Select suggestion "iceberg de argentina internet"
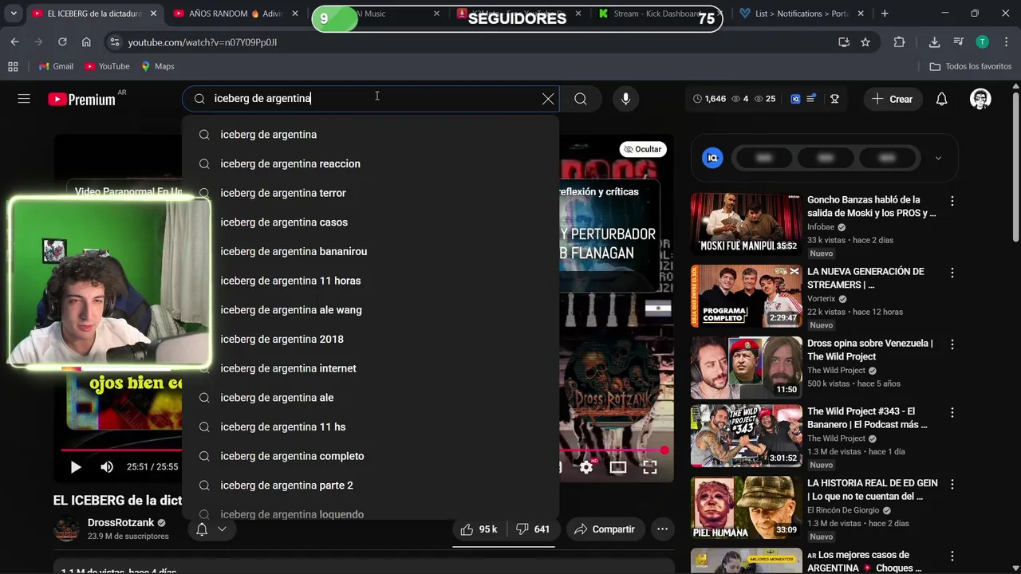 371,368
